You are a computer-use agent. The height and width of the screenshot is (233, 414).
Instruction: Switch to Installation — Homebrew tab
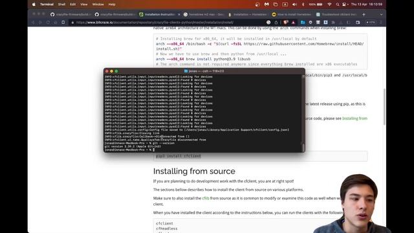[x=248, y=14]
